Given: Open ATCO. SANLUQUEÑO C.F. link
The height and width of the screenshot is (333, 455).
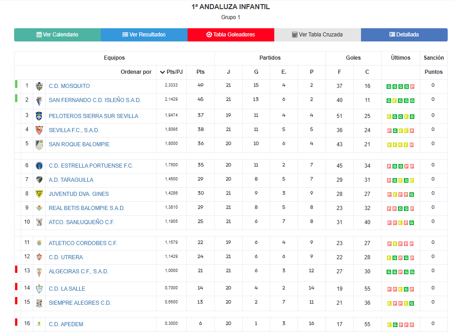Looking at the screenshot, I should (82, 222).
